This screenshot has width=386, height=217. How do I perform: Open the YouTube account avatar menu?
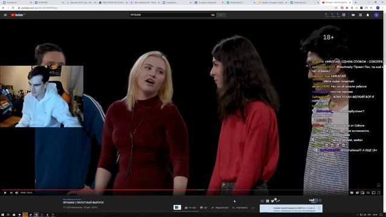click(376, 15)
